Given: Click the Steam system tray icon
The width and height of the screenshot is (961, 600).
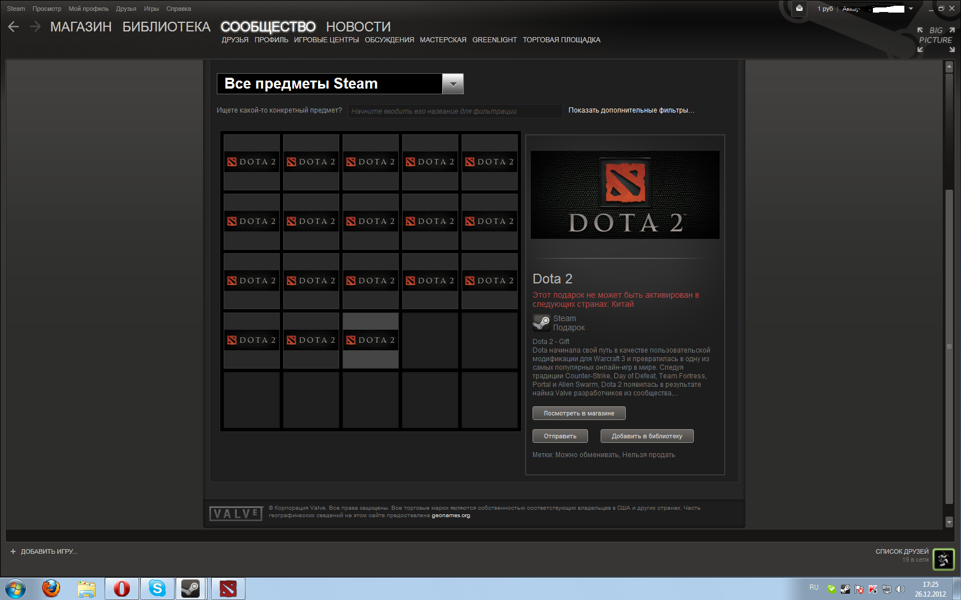Looking at the screenshot, I should coord(845,589).
